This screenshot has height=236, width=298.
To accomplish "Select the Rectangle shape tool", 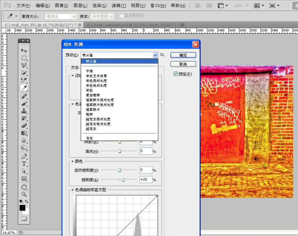I will tap(24, 179).
